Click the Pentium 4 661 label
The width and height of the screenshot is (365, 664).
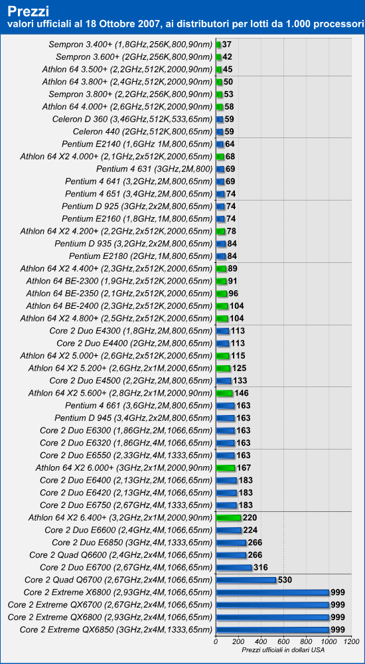tap(139, 406)
